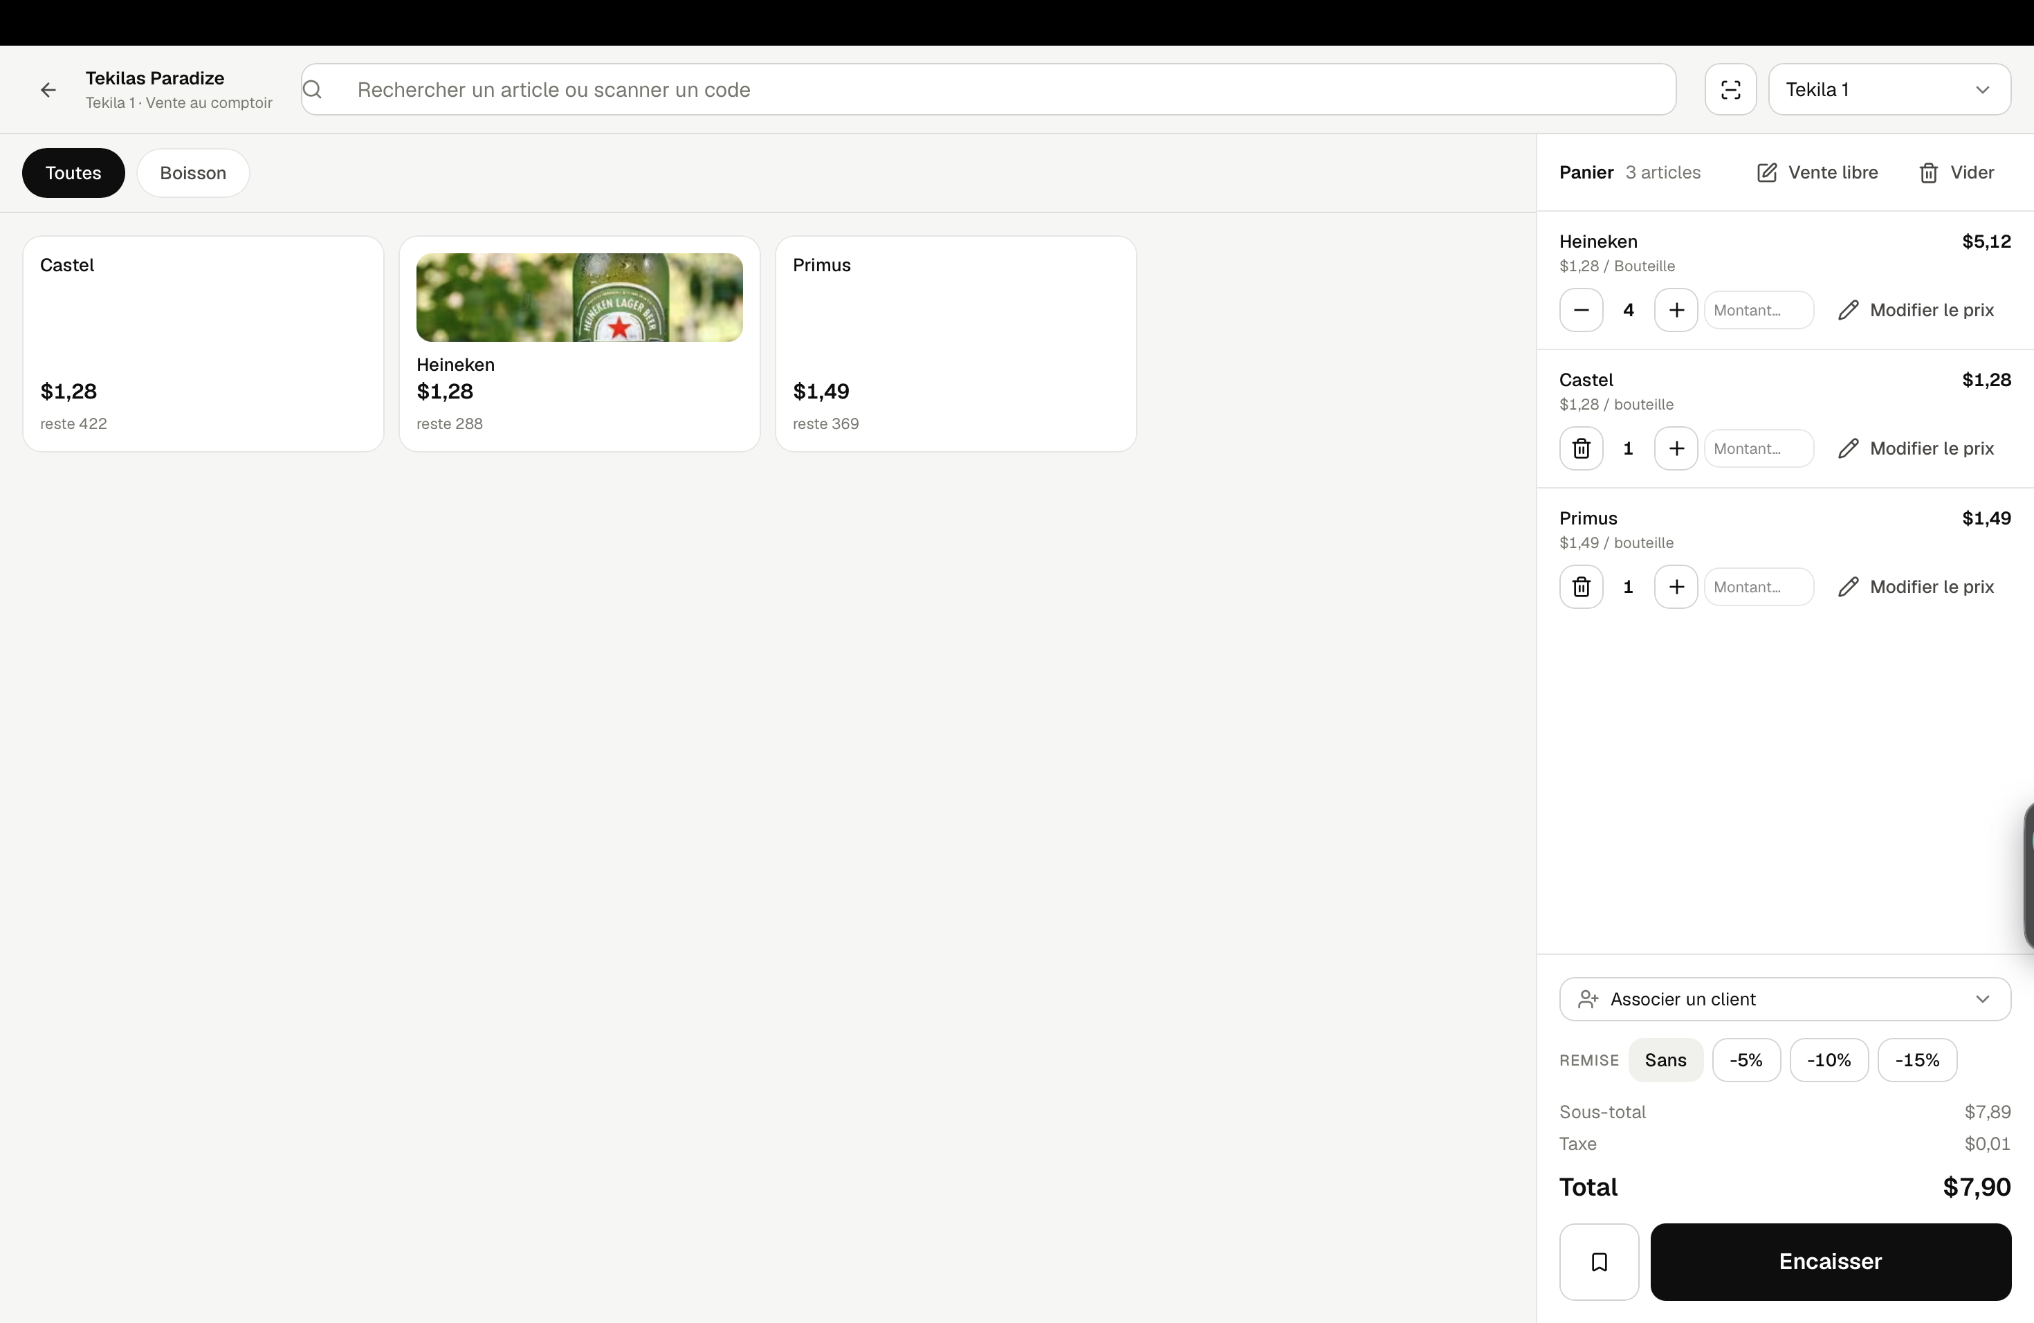Edit Castel price via Modifier le prix
This screenshot has height=1323, width=2034.
(x=1916, y=448)
